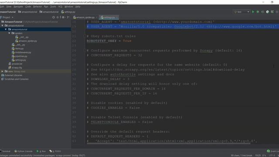Image resolution: width=279 pixels, height=157 pixels.
Task: Open the Window menu
Action: tap(69, 7)
